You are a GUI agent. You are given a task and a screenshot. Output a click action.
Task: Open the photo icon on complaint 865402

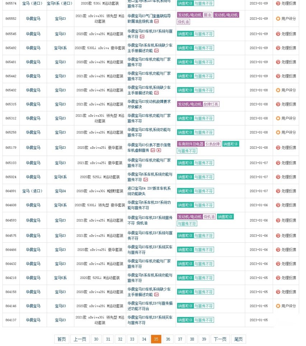coord(157,93)
